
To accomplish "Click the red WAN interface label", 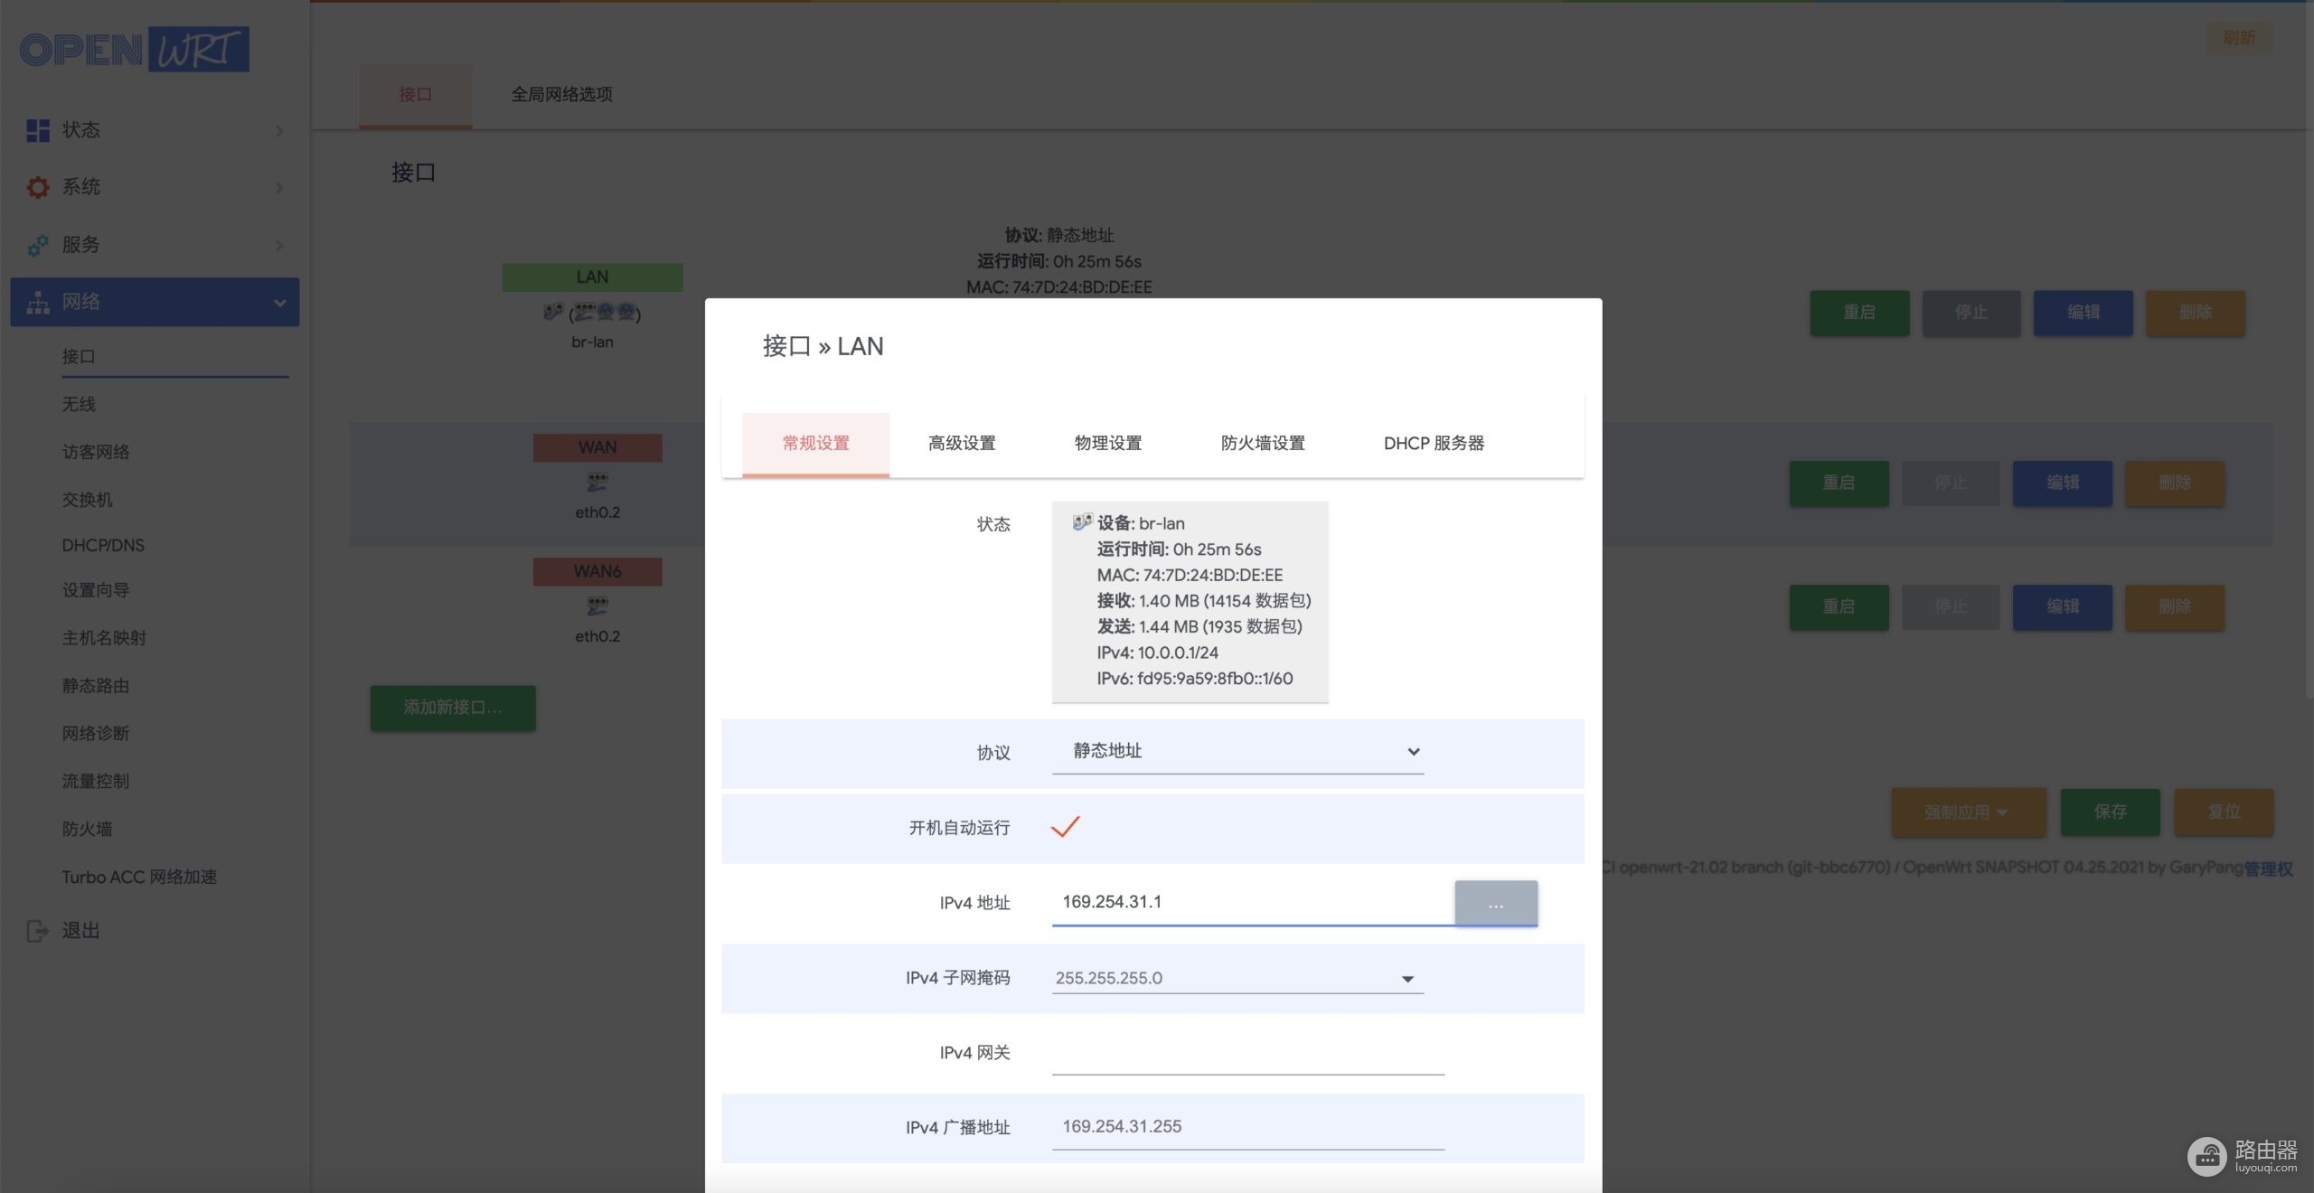I will tap(597, 447).
